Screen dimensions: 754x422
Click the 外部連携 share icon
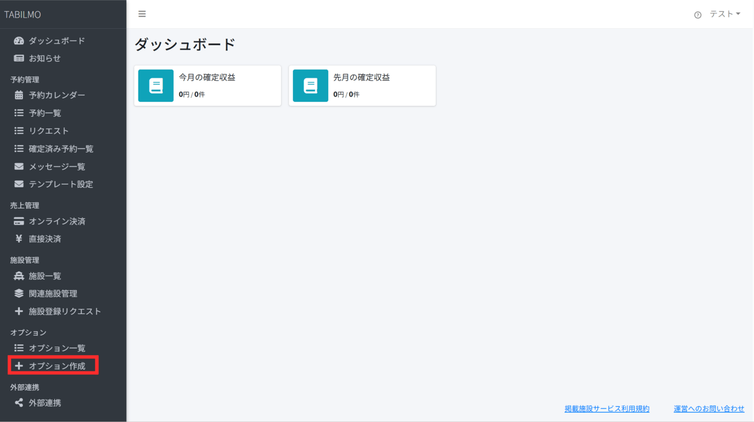click(19, 403)
